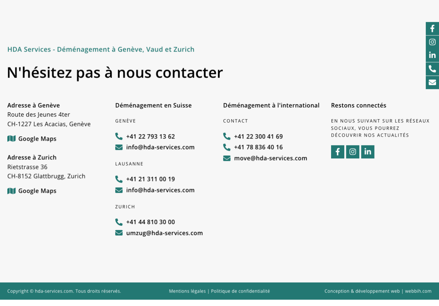The width and height of the screenshot is (439, 306).
Task: Call Zurich number +41 44 810 30 00
Action: [150, 222]
